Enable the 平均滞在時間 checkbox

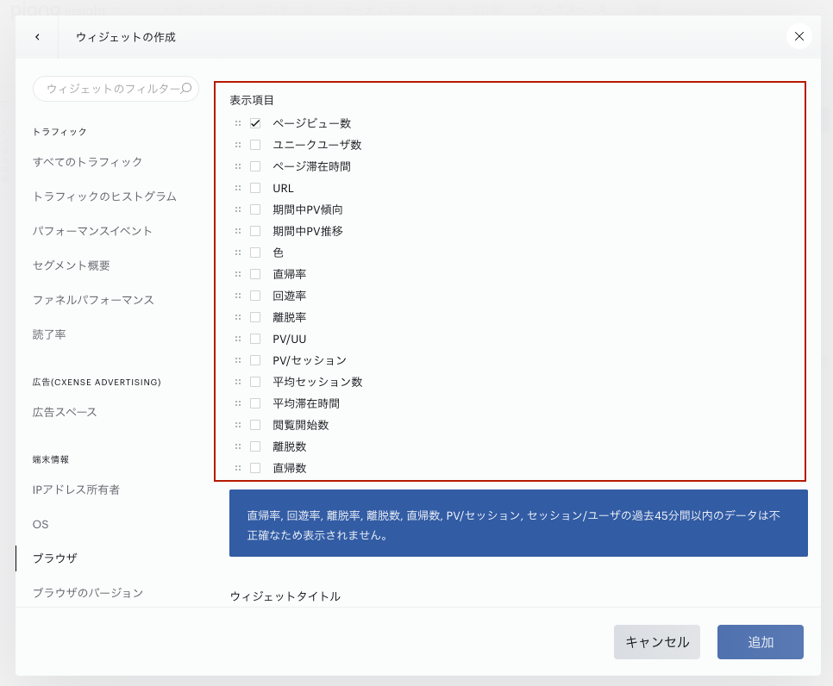(255, 403)
